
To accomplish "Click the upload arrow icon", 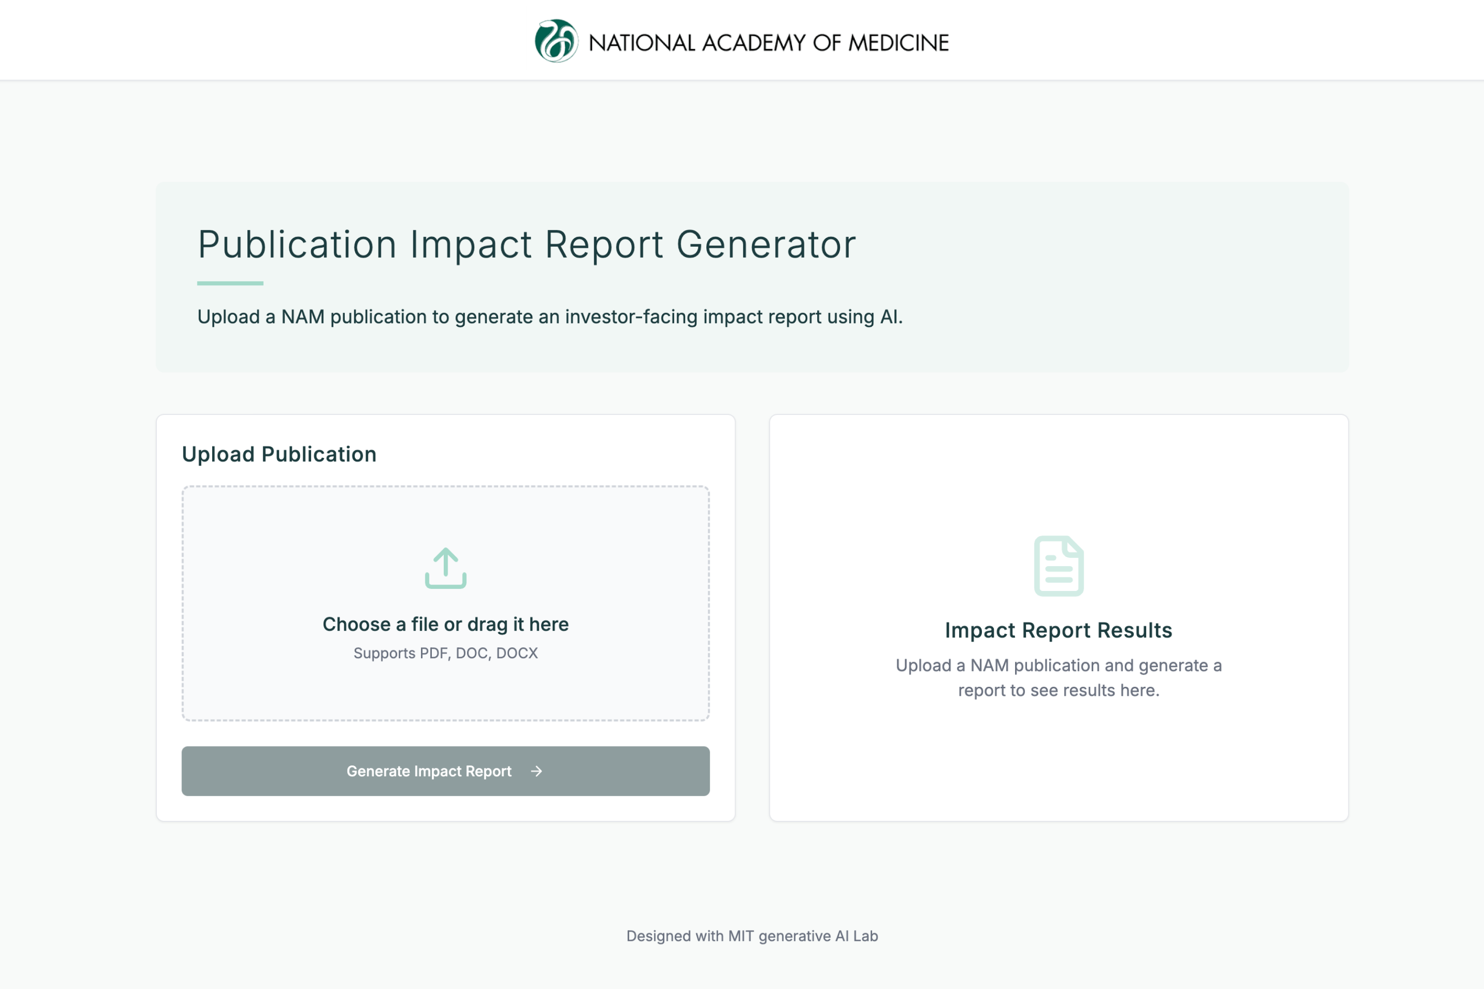I will click(446, 568).
